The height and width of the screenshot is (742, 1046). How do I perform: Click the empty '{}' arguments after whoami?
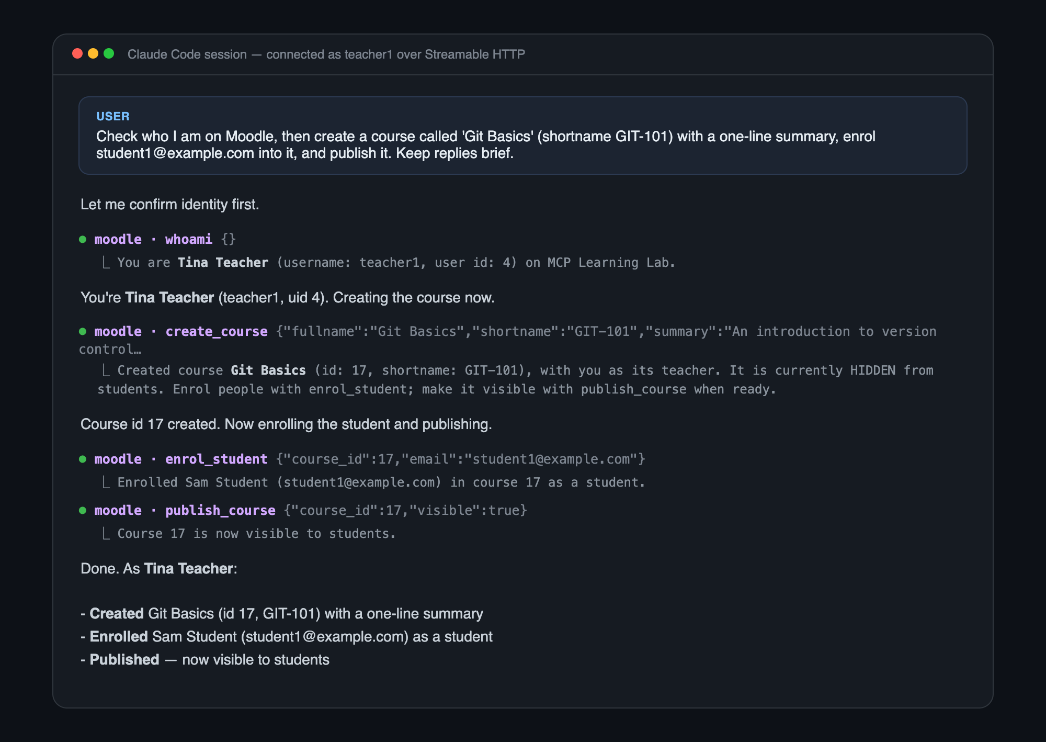(229, 240)
